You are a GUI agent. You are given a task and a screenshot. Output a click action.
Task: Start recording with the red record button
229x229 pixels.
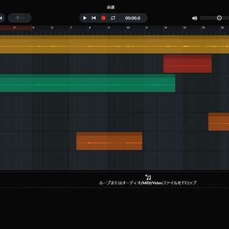103,18
